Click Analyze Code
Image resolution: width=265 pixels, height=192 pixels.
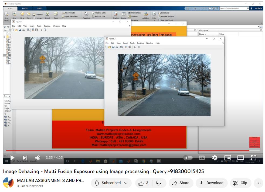[x=99, y=13]
